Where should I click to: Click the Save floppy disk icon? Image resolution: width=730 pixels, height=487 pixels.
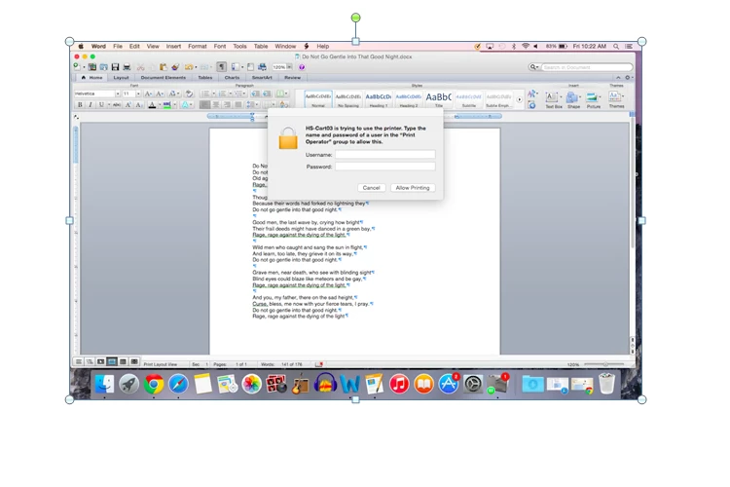[115, 67]
